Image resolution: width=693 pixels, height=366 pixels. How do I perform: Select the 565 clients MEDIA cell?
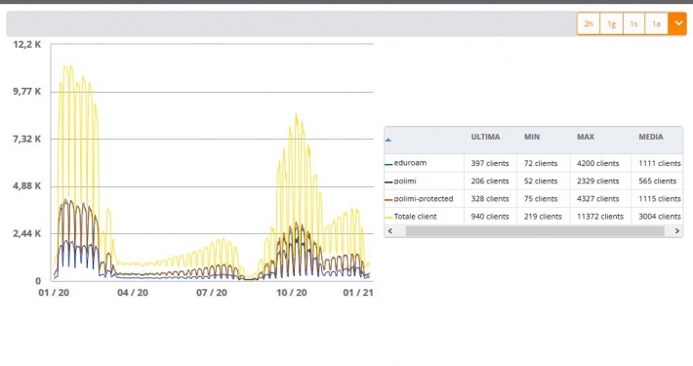657,181
